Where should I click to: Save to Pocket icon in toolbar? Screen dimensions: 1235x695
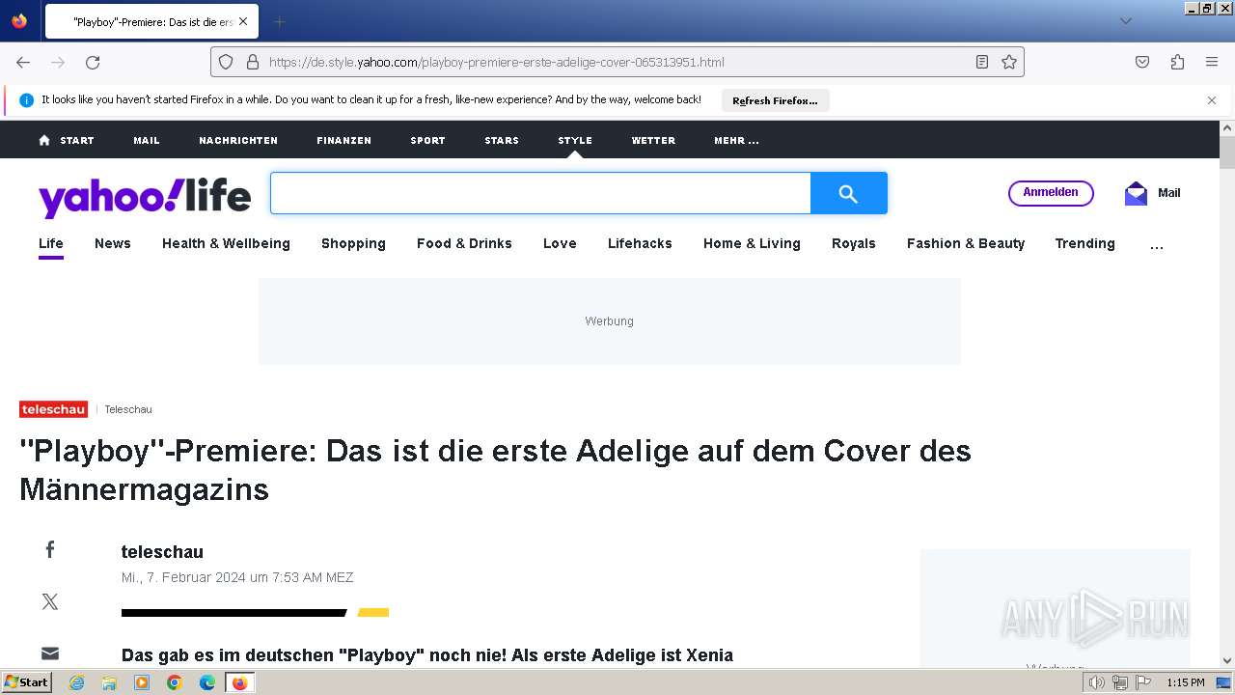tap(1142, 62)
